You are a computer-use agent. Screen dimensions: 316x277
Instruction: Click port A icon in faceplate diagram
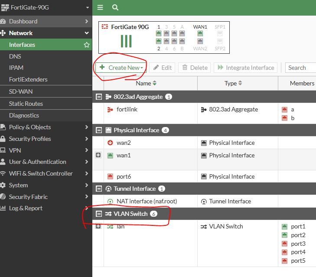pos(182,33)
